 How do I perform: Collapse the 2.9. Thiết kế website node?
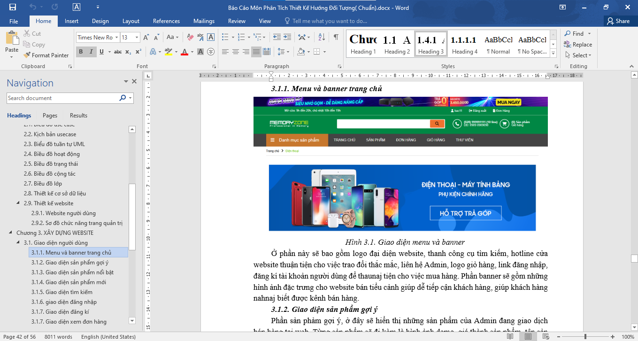click(18, 203)
